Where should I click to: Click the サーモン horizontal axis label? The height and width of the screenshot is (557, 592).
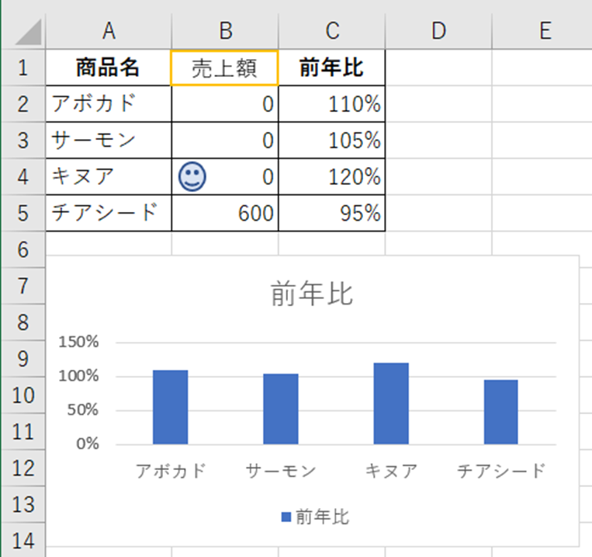[x=280, y=471]
